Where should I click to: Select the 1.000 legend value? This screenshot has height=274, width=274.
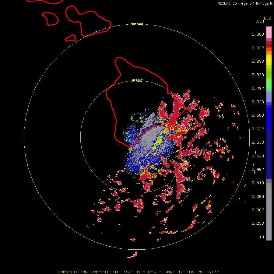tap(258, 34)
